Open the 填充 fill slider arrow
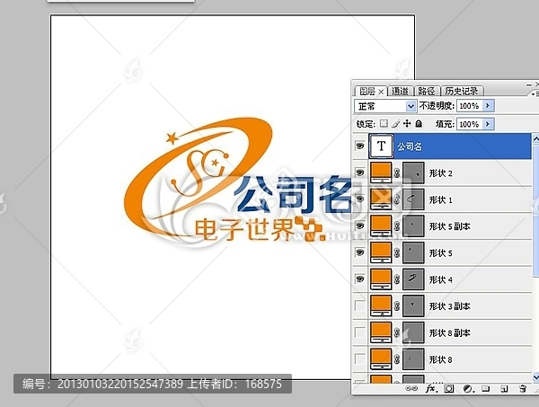539x407 pixels. click(488, 124)
